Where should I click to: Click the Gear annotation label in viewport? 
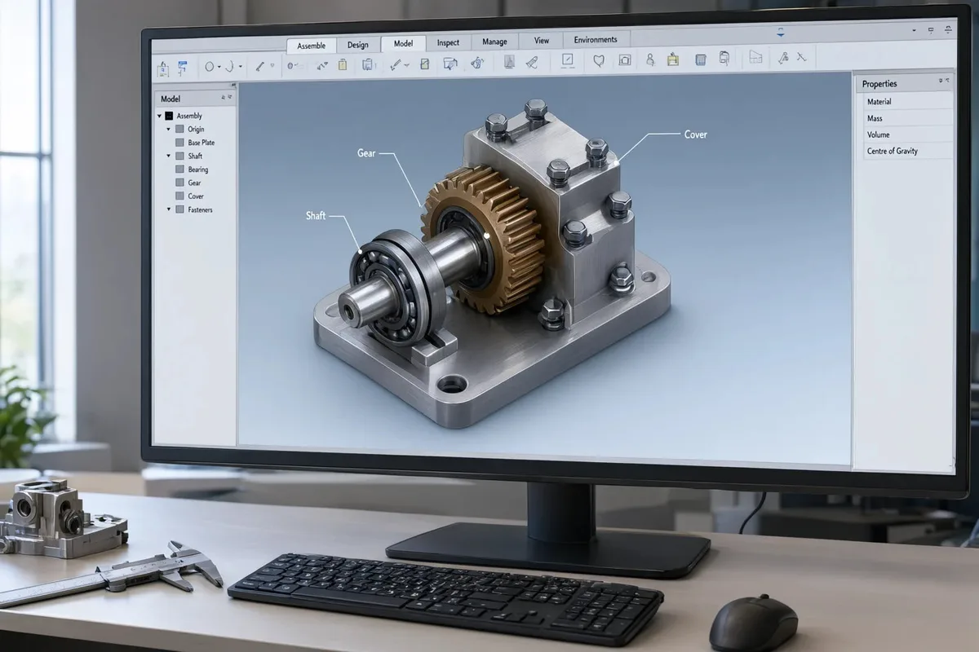(366, 152)
